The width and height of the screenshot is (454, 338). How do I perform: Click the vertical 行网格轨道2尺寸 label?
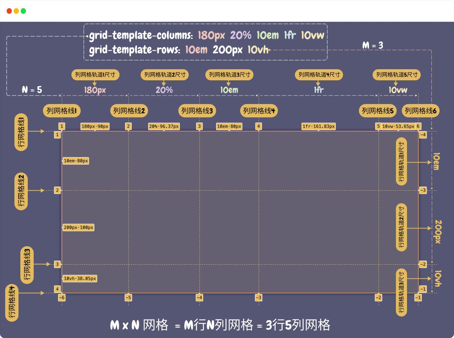click(401, 227)
